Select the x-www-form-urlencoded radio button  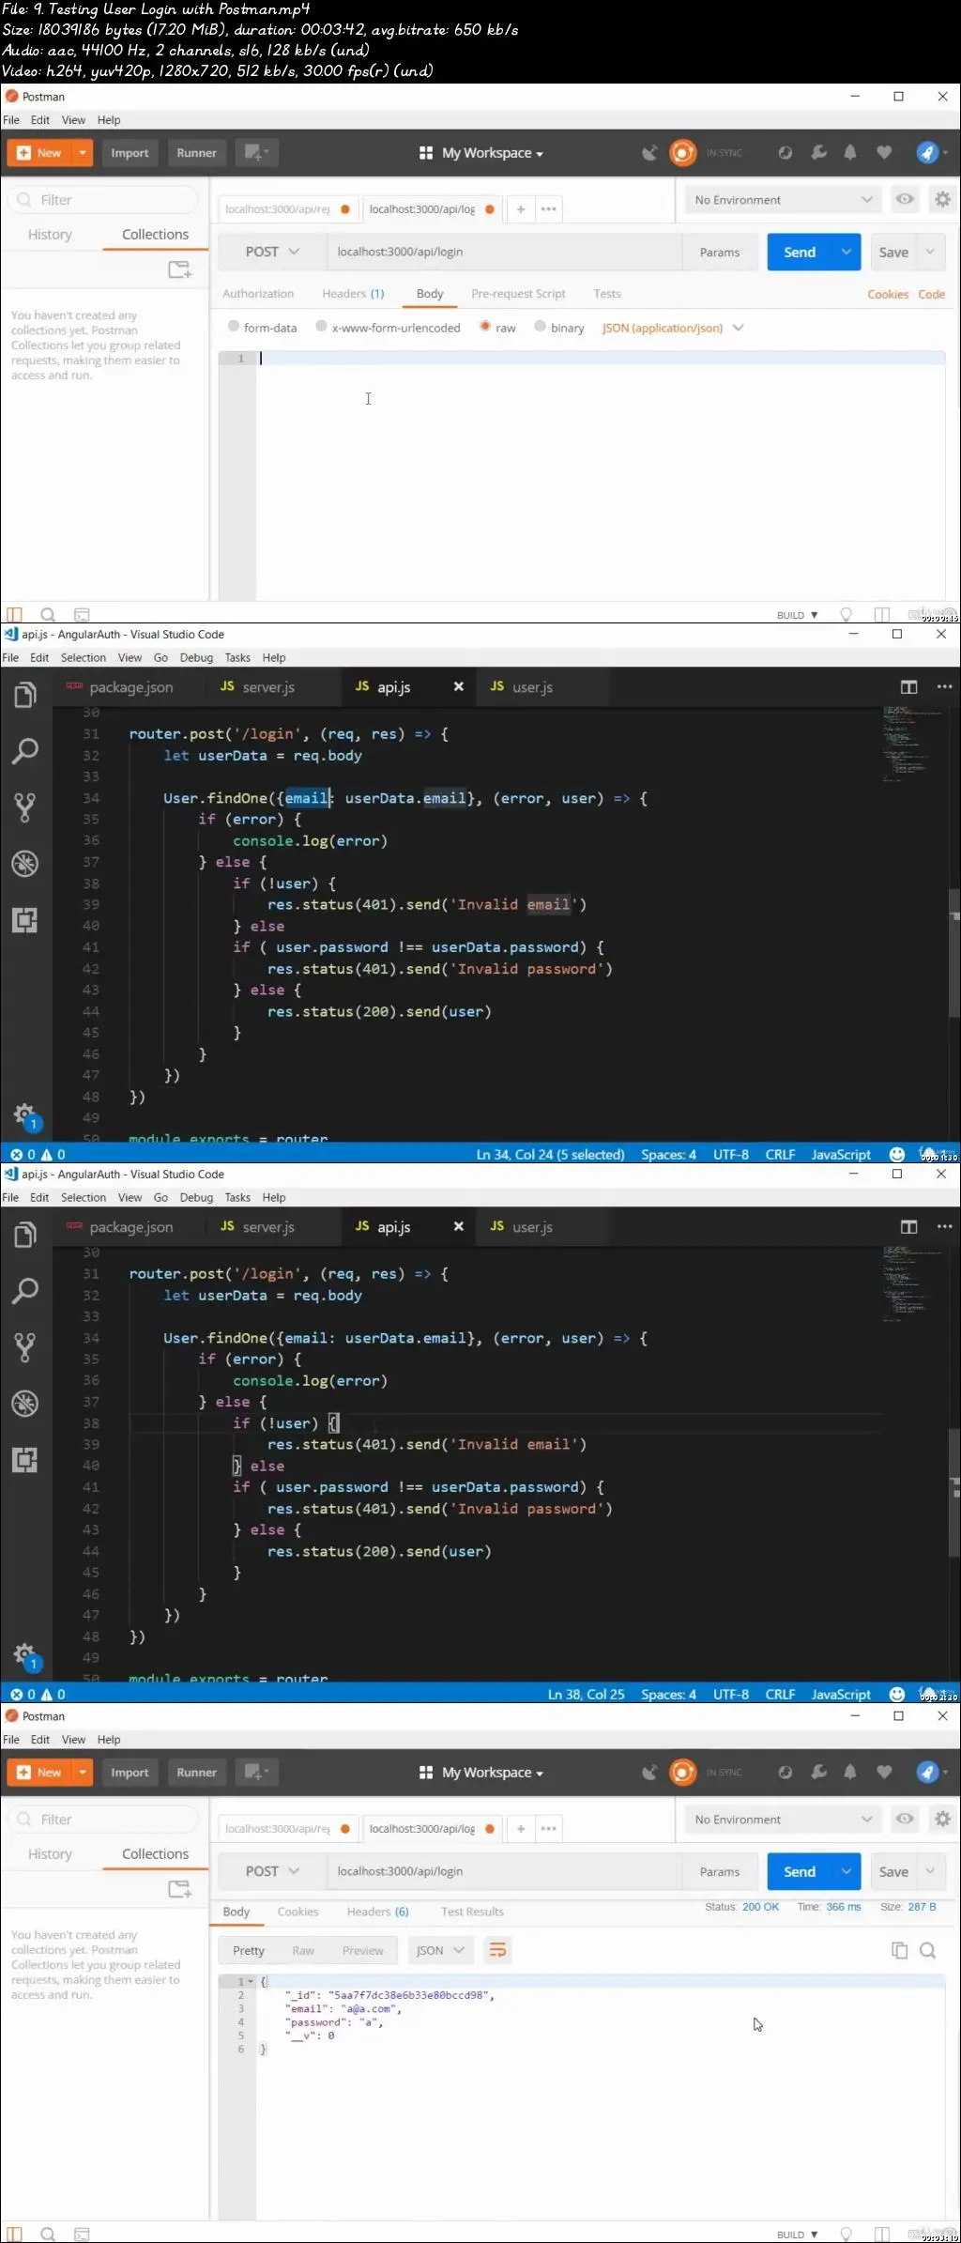[x=322, y=327]
